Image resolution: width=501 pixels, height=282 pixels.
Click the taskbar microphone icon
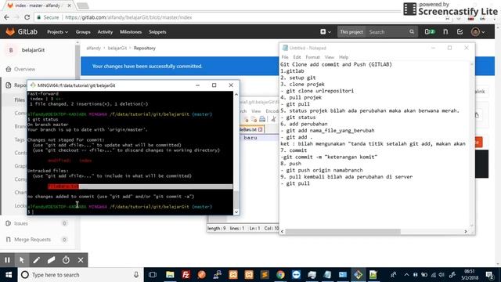pyautogui.click(x=136, y=275)
